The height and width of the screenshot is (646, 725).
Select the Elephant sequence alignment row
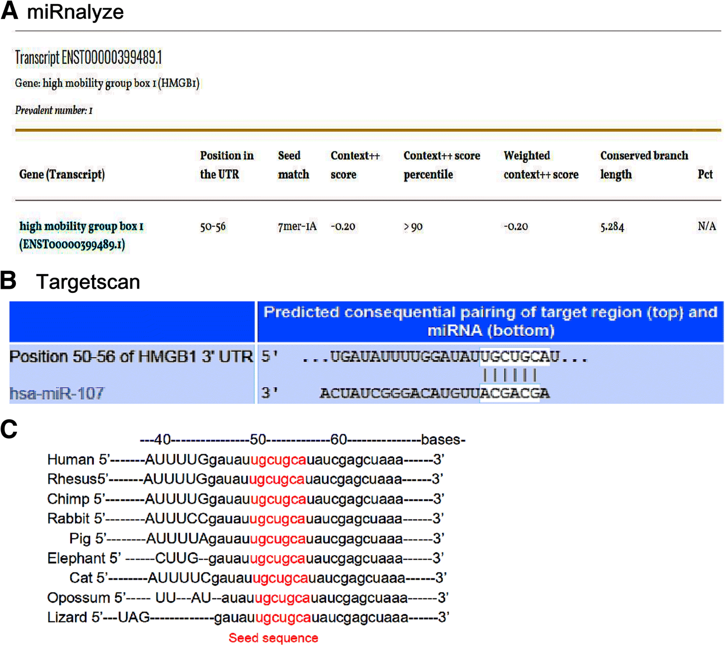coord(245,558)
